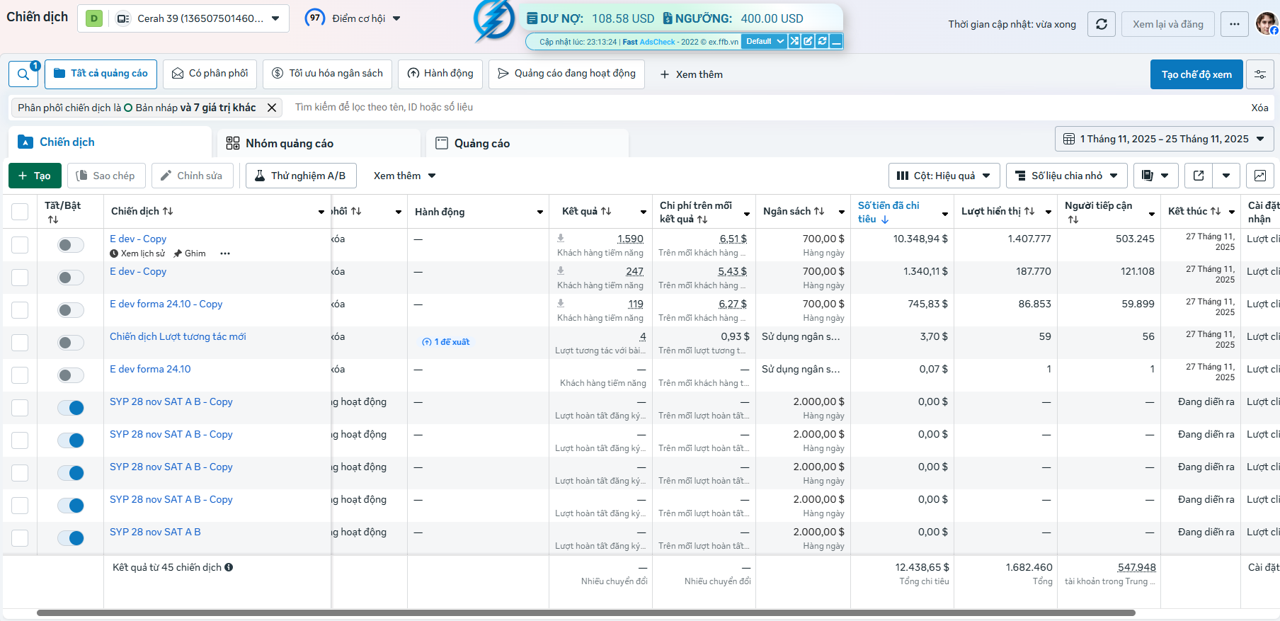The image size is (1280, 621).
Task: Click Xóa to clear filters
Action: (1259, 108)
